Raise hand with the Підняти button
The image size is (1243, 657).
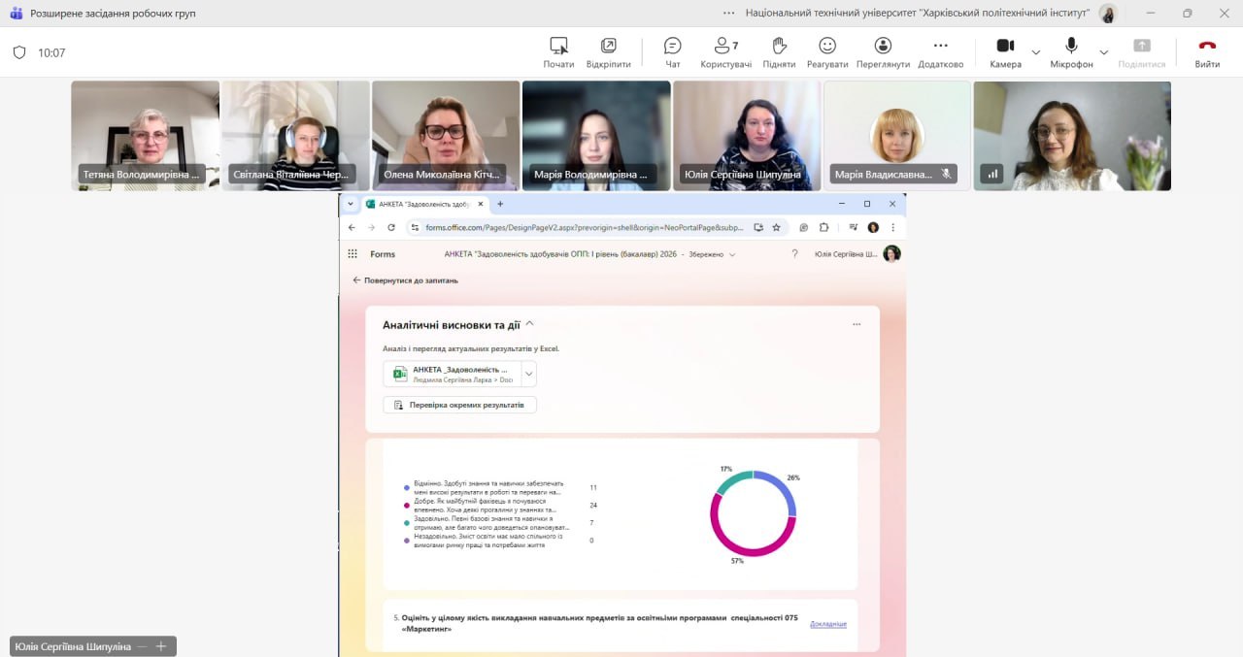click(779, 52)
